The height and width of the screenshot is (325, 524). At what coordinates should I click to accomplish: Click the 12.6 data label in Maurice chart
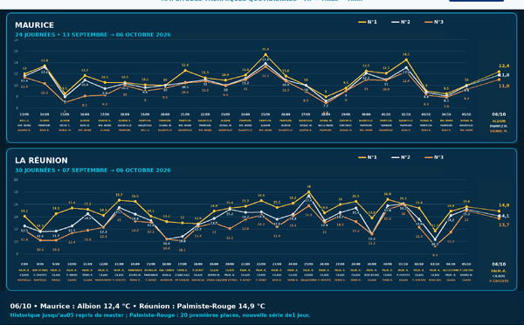tap(185, 66)
